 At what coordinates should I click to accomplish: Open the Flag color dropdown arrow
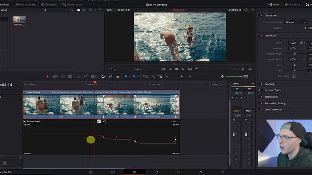pyautogui.click(x=129, y=77)
